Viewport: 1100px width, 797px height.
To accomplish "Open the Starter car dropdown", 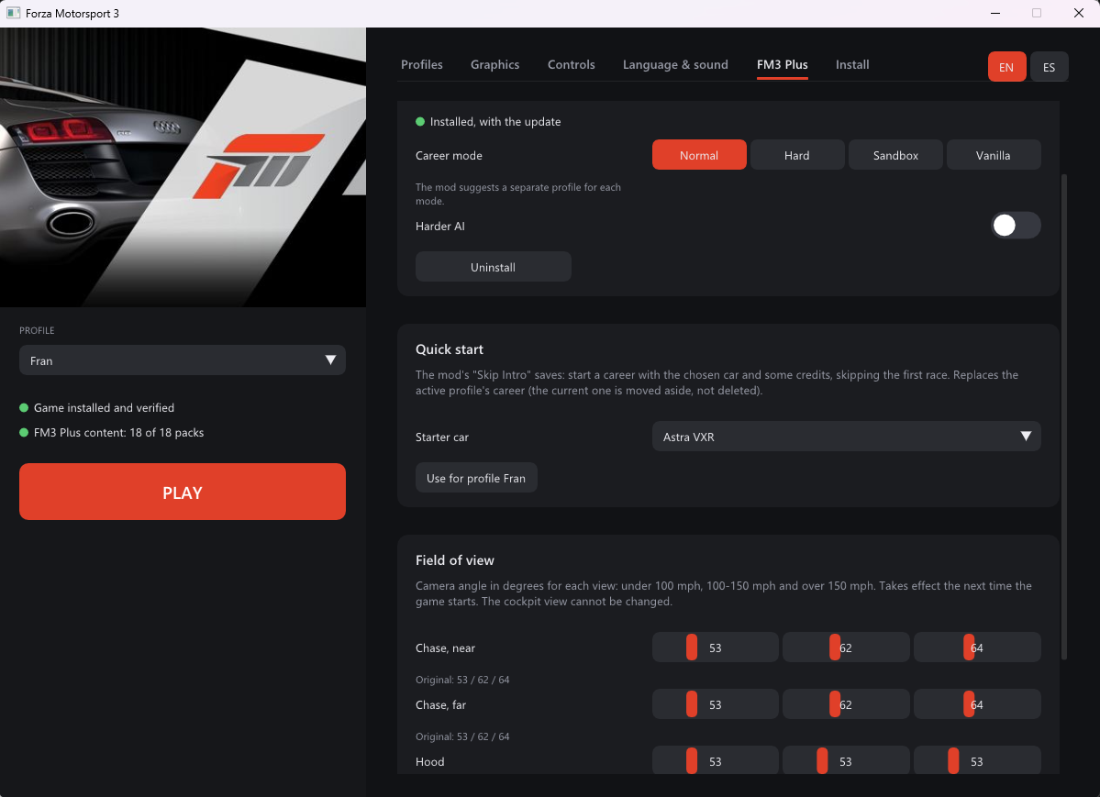I will (x=846, y=437).
